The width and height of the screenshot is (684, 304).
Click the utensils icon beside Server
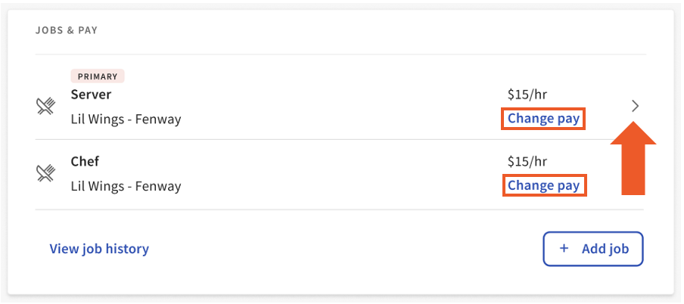(46, 107)
